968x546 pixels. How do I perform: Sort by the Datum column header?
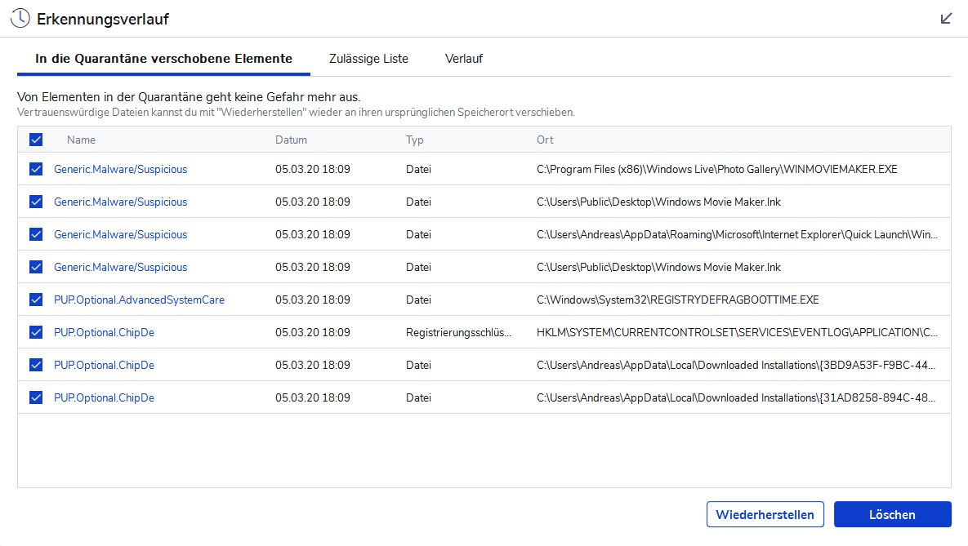tap(291, 140)
